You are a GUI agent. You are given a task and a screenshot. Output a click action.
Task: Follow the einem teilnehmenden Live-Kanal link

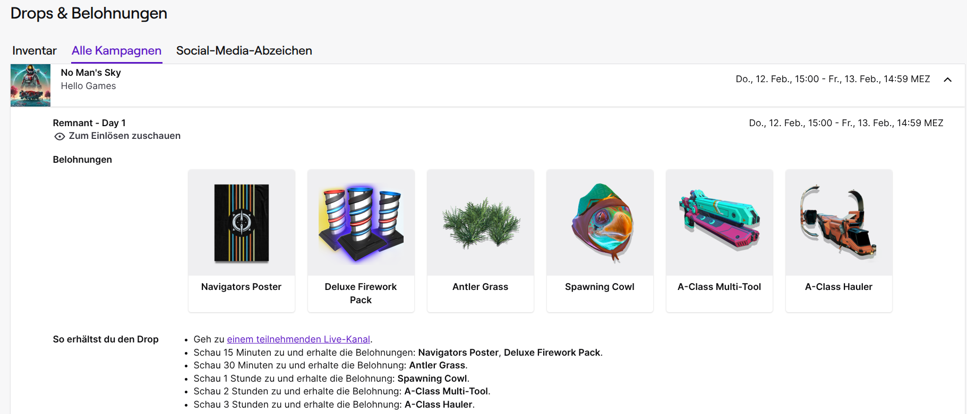click(298, 339)
